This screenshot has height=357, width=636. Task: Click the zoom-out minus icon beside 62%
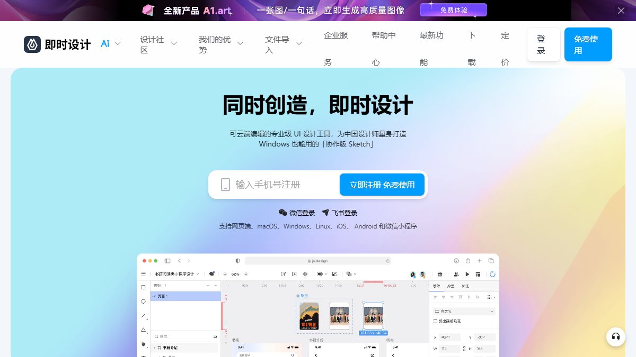(x=225, y=274)
